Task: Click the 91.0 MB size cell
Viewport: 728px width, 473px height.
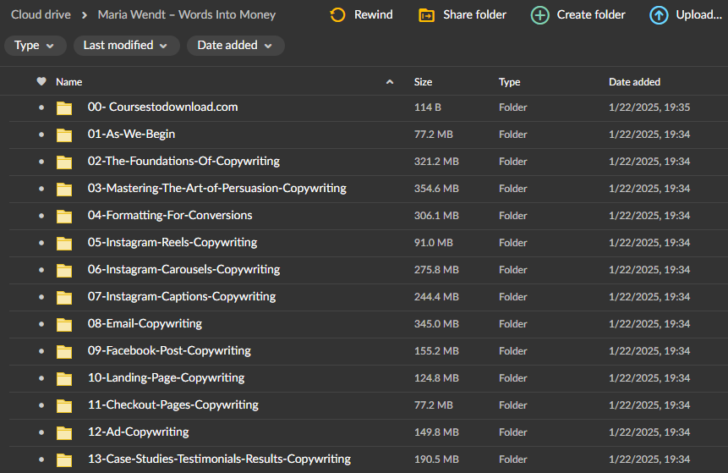Action: click(x=433, y=243)
